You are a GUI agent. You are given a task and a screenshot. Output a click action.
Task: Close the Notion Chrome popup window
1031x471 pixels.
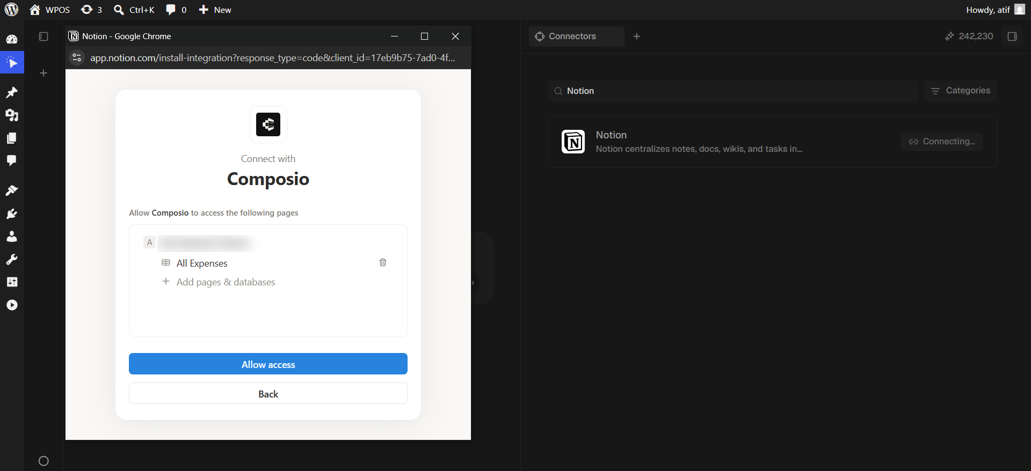tap(455, 36)
